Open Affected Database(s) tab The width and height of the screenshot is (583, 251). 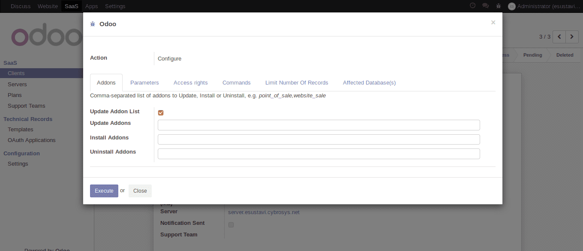click(369, 82)
